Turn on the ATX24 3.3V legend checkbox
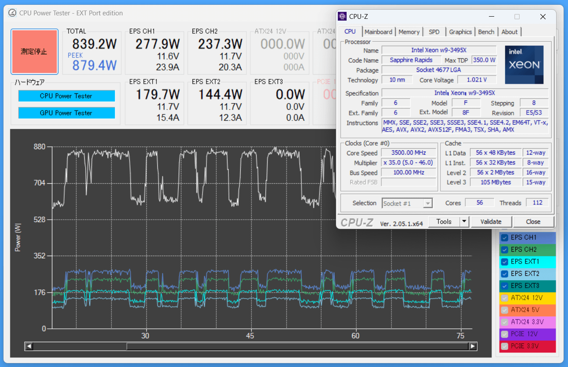568x367 pixels. coord(505,322)
